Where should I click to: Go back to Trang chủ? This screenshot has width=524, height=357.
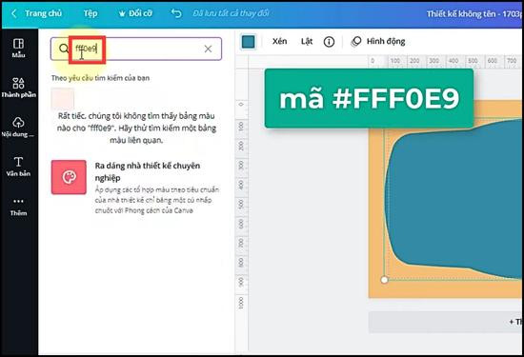coord(37,13)
